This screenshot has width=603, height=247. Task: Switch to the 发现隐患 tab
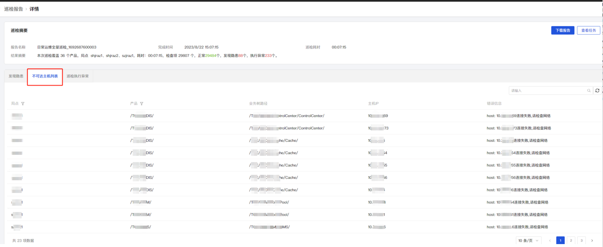[x=16, y=76]
